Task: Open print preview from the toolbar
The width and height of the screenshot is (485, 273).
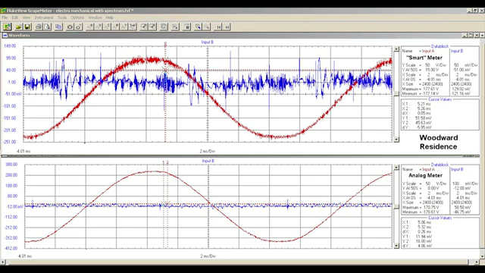Action: [x=47, y=27]
